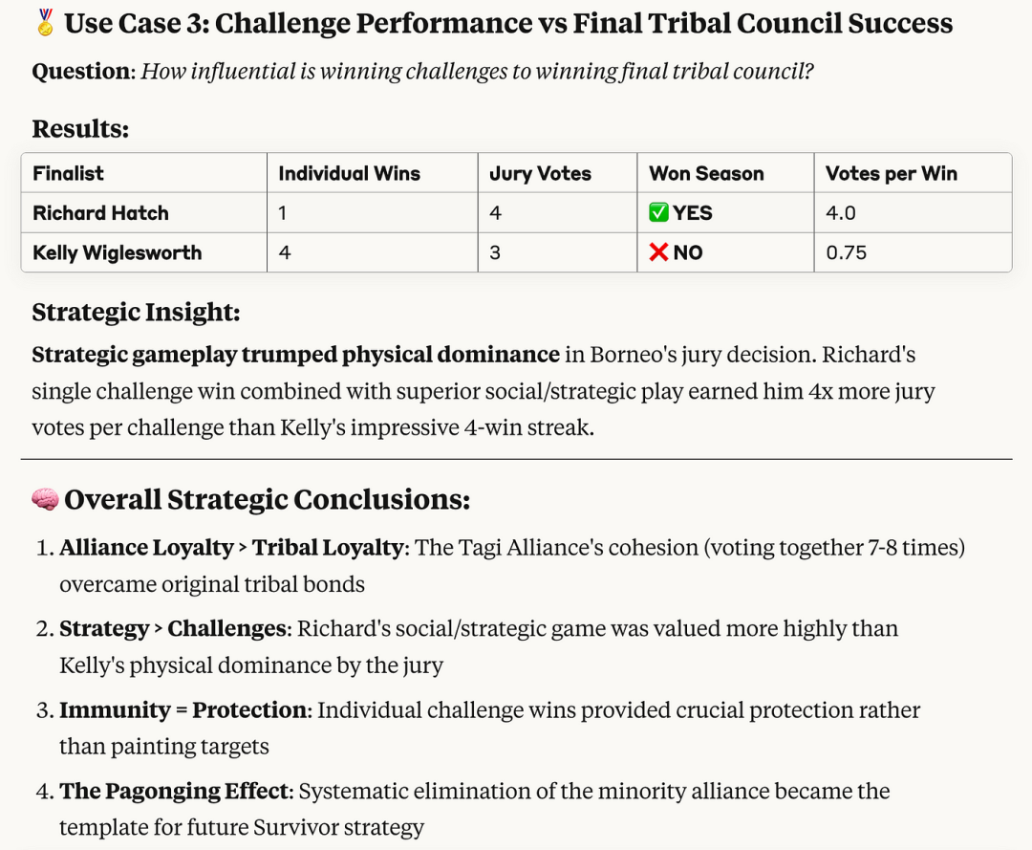Click the 0.75 votes per win value
The image size is (1032, 850).
tap(846, 252)
